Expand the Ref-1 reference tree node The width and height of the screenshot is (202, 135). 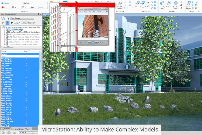point(4,37)
